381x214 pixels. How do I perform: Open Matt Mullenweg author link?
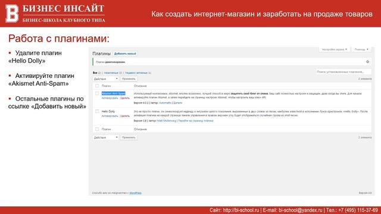(x=167, y=121)
